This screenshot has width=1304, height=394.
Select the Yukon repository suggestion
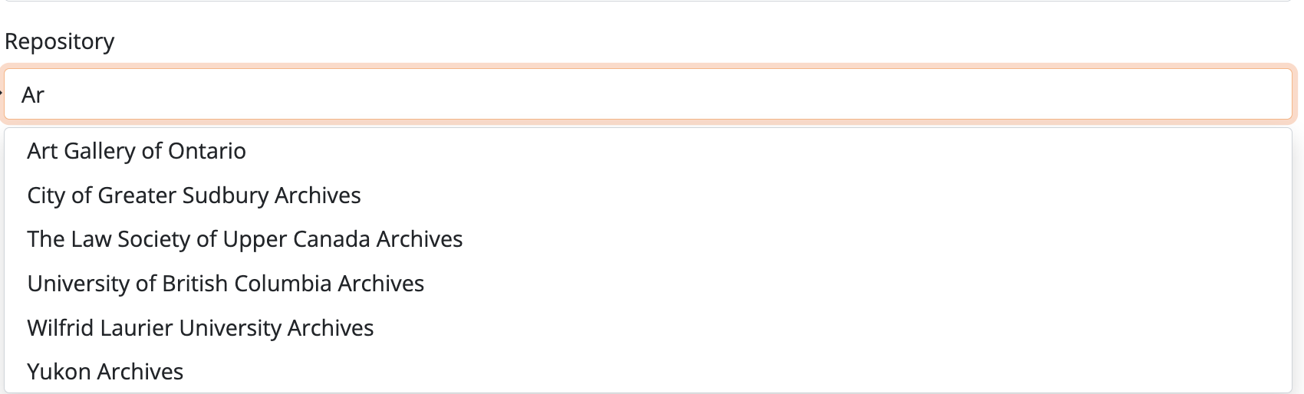coord(105,372)
